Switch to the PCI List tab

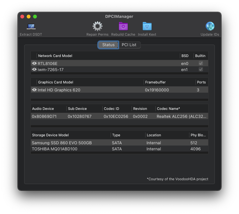point(129,45)
